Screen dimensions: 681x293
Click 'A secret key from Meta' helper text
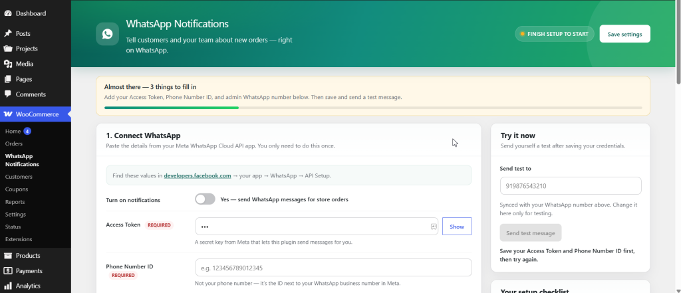(273, 243)
